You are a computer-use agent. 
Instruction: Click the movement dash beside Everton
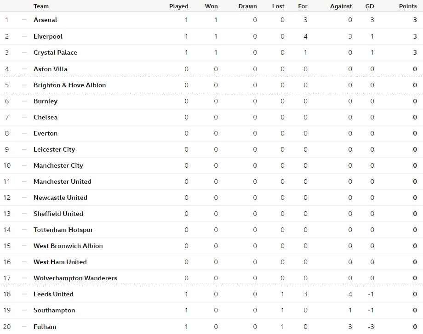coord(24,133)
